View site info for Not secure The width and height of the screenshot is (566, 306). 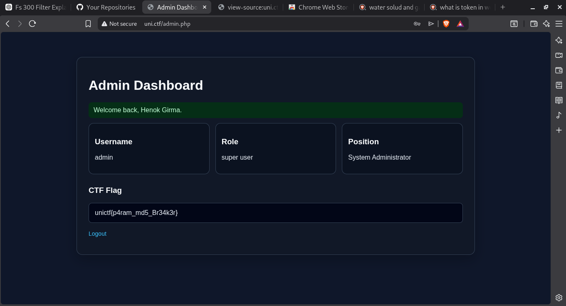pos(119,24)
